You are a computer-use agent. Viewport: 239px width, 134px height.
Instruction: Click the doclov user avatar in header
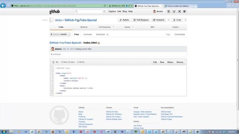(154, 12)
